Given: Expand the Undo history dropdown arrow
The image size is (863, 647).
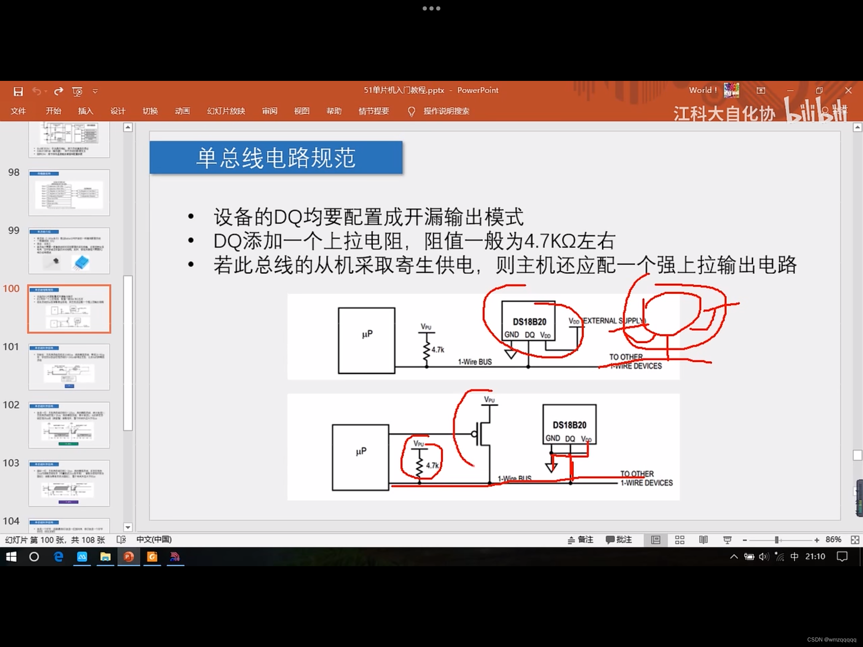Looking at the screenshot, I should (46, 91).
